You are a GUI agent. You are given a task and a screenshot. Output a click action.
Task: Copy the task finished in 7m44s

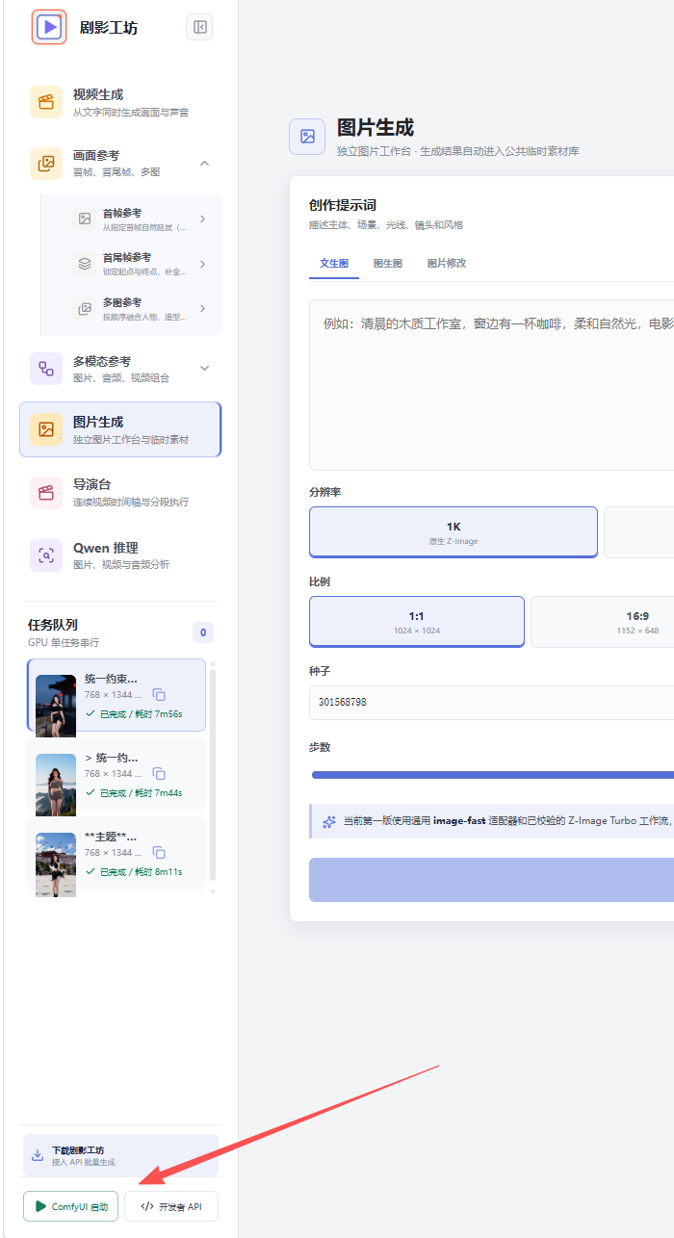(160, 774)
